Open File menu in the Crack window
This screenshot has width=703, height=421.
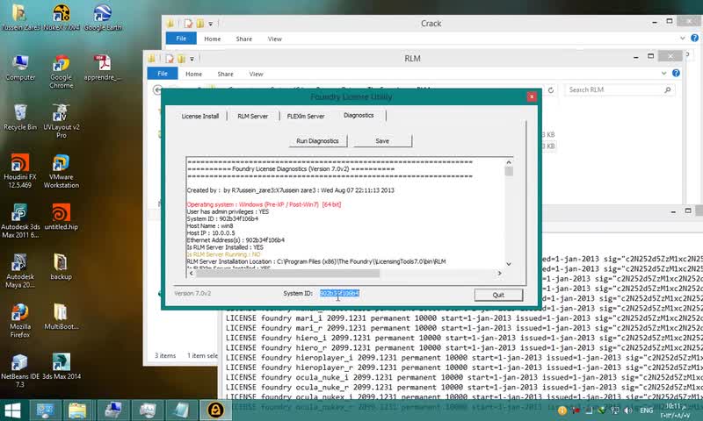[x=181, y=39]
